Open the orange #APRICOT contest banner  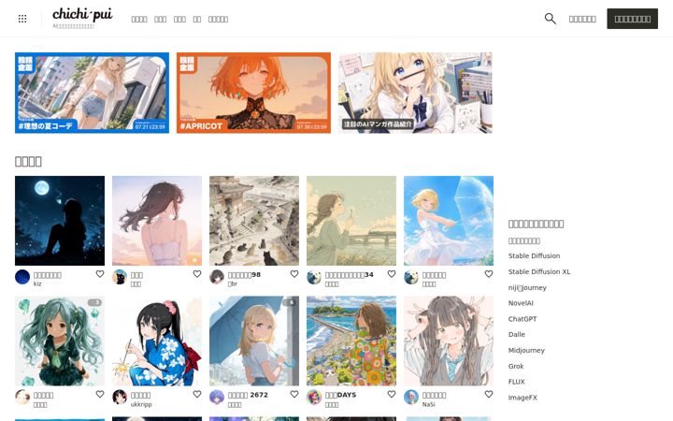click(253, 93)
